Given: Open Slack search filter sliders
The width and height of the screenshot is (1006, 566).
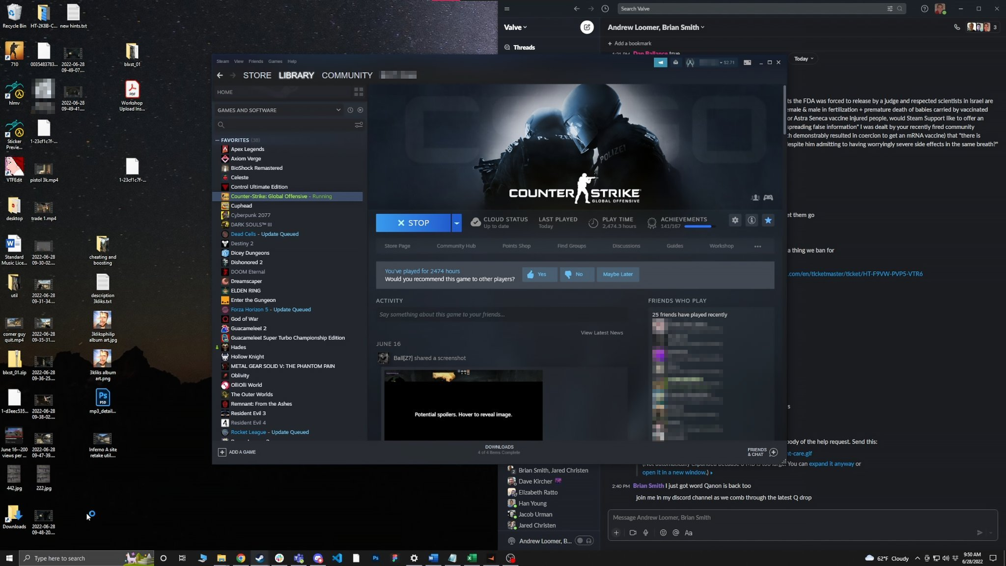Looking at the screenshot, I should coord(890,8).
